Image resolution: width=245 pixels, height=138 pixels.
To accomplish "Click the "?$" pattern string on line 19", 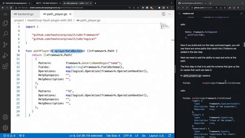I will [x=69, y=91].
